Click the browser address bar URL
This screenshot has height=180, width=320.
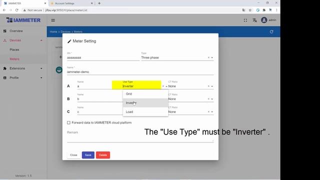click(66, 10)
